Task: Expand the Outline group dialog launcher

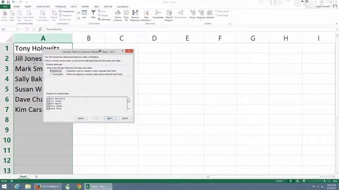Action: (x=229, y=23)
